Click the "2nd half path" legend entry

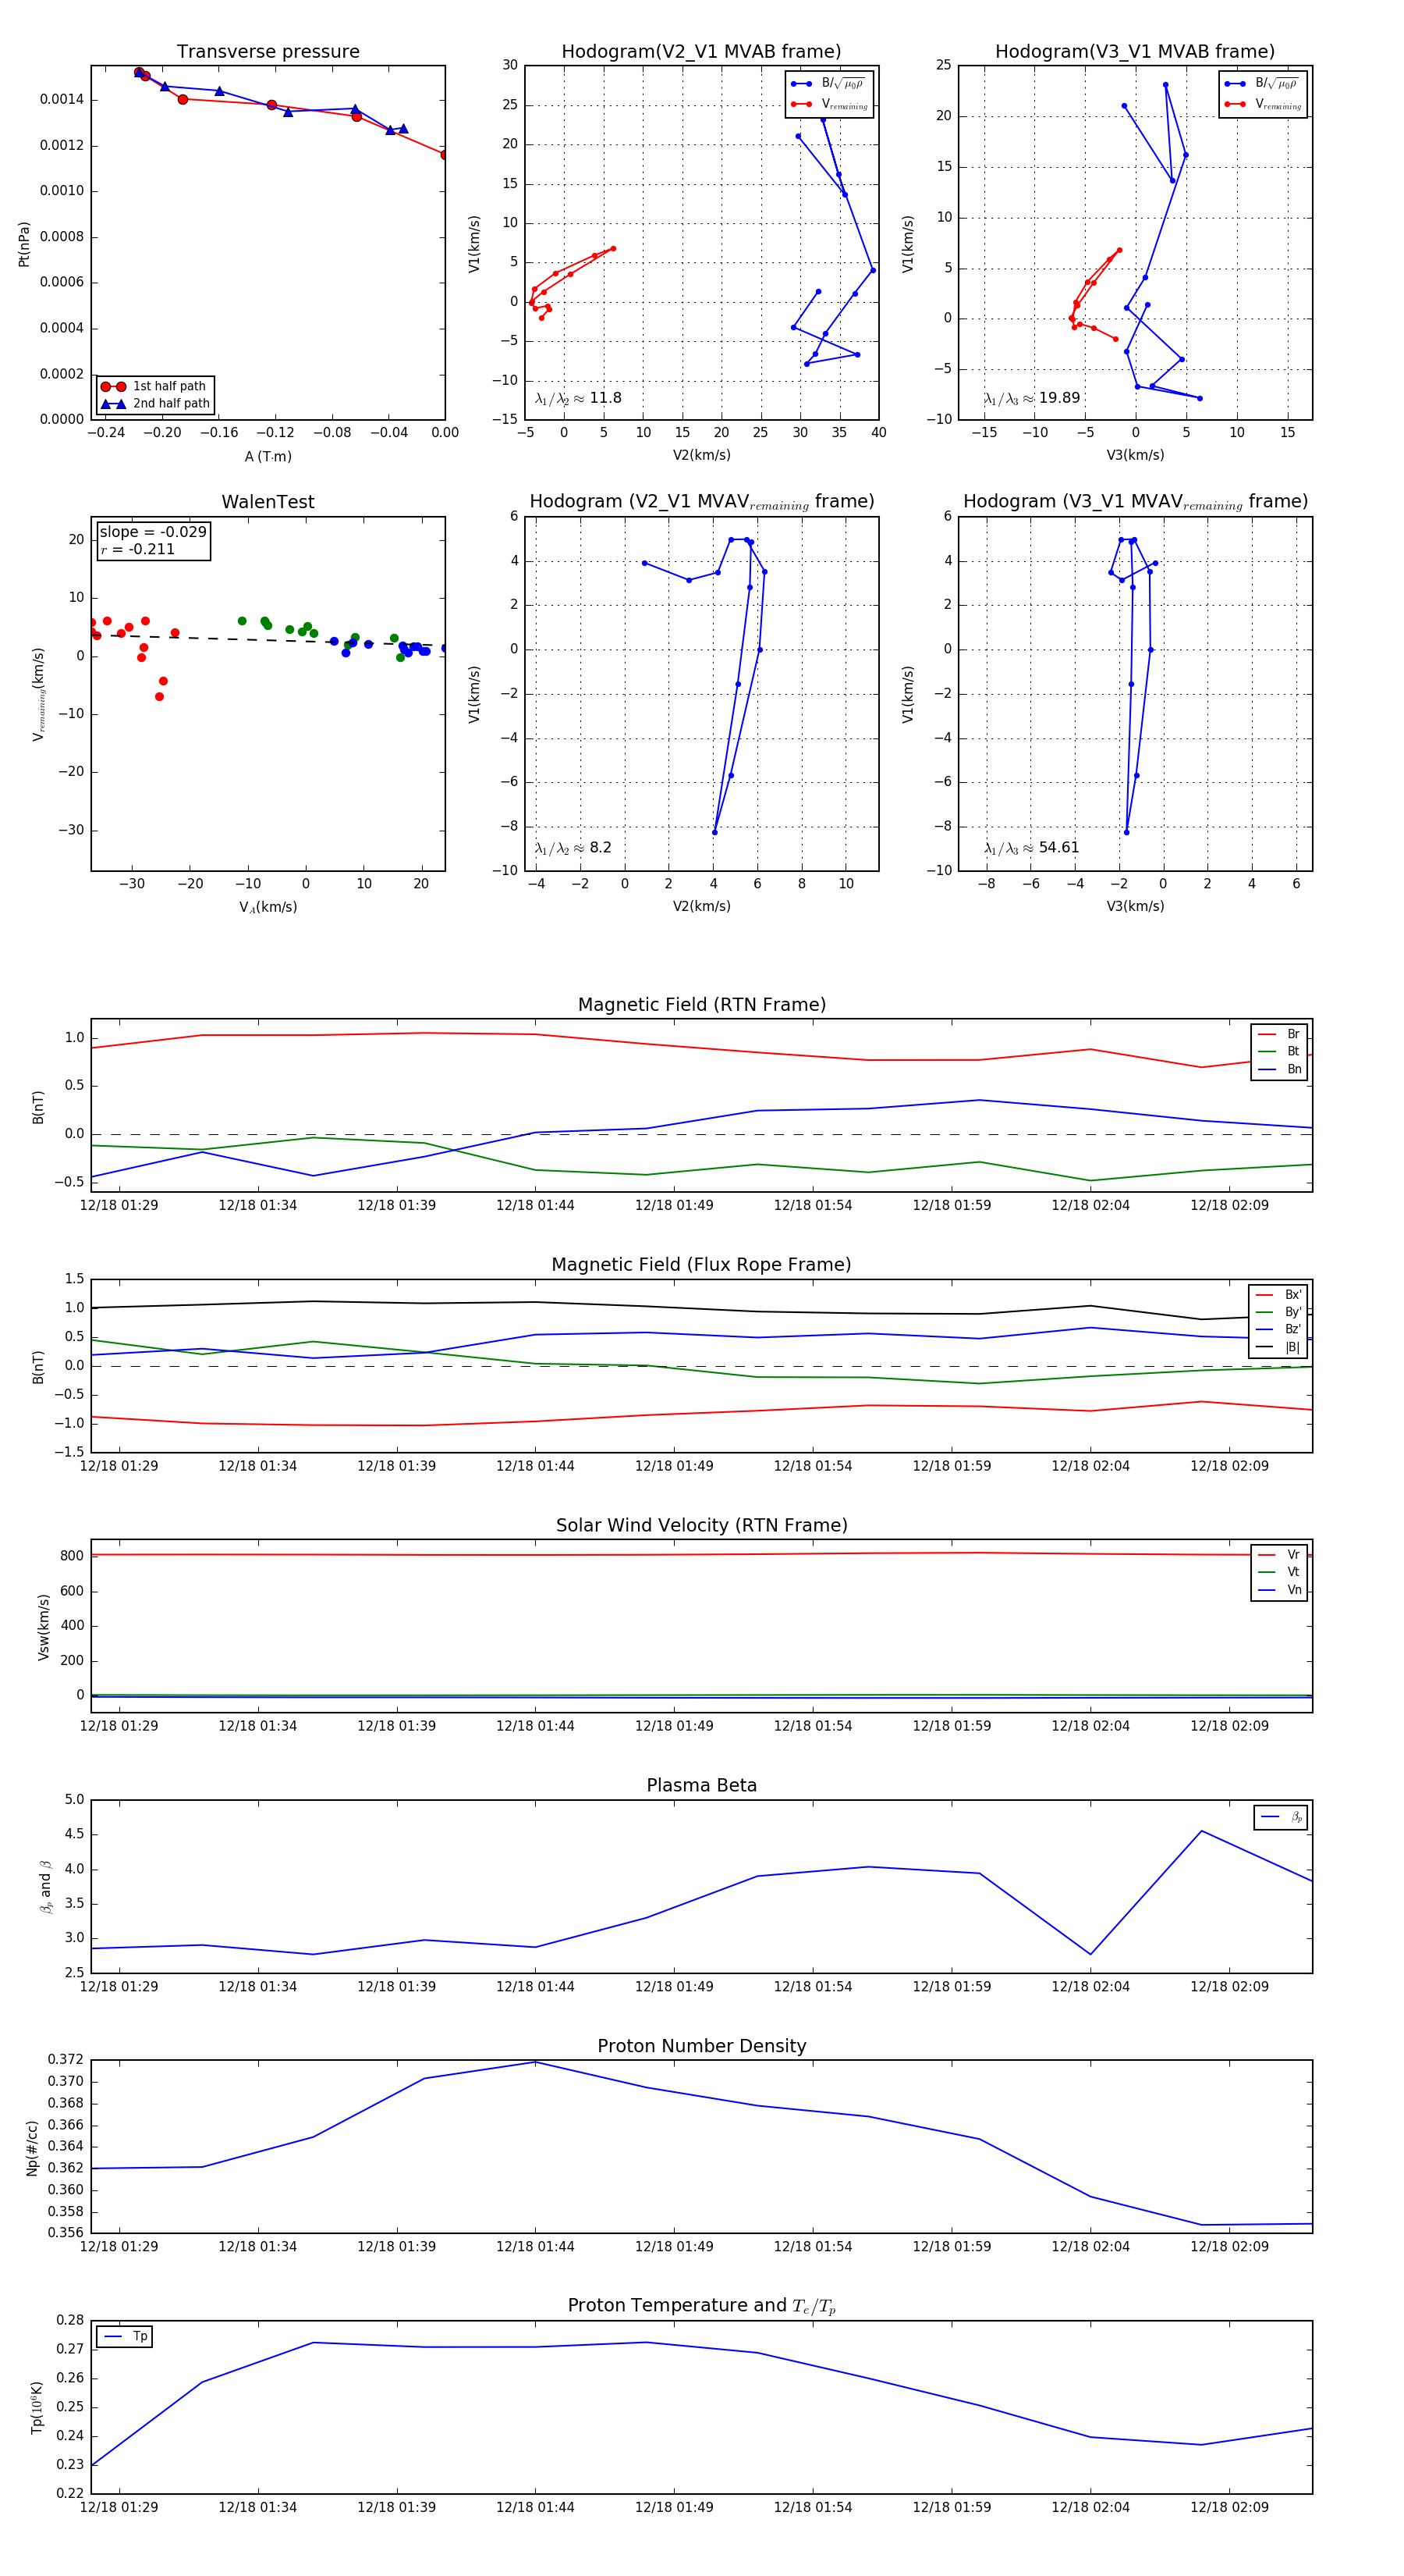pyautogui.click(x=155, y=404)
